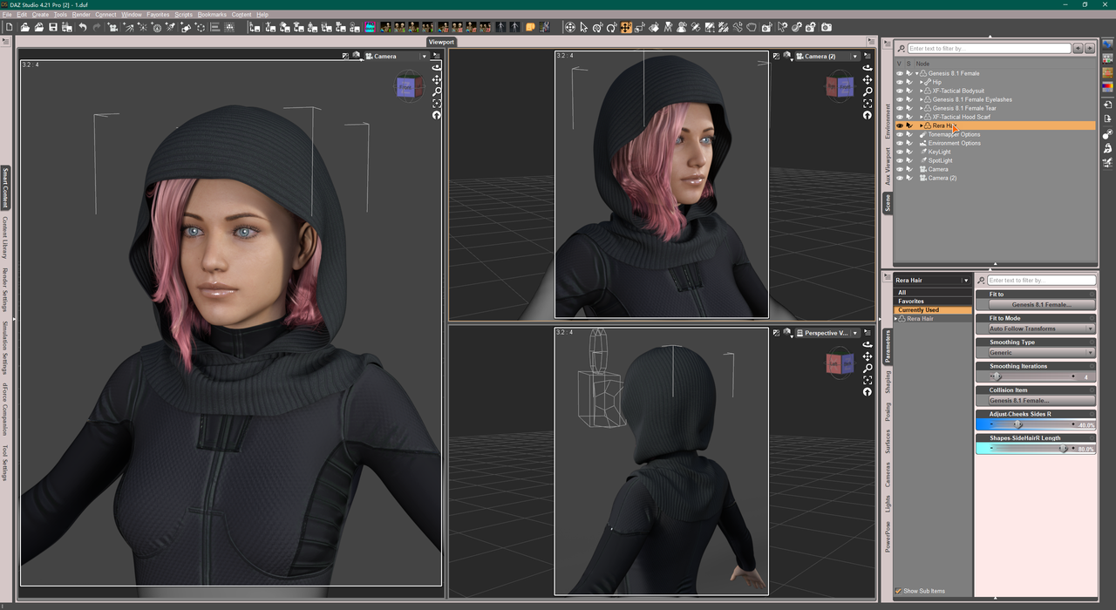Click the Save file toolbar icon
The width and height of the screenshot is (1116, 610).
click(x=53, y=28)
